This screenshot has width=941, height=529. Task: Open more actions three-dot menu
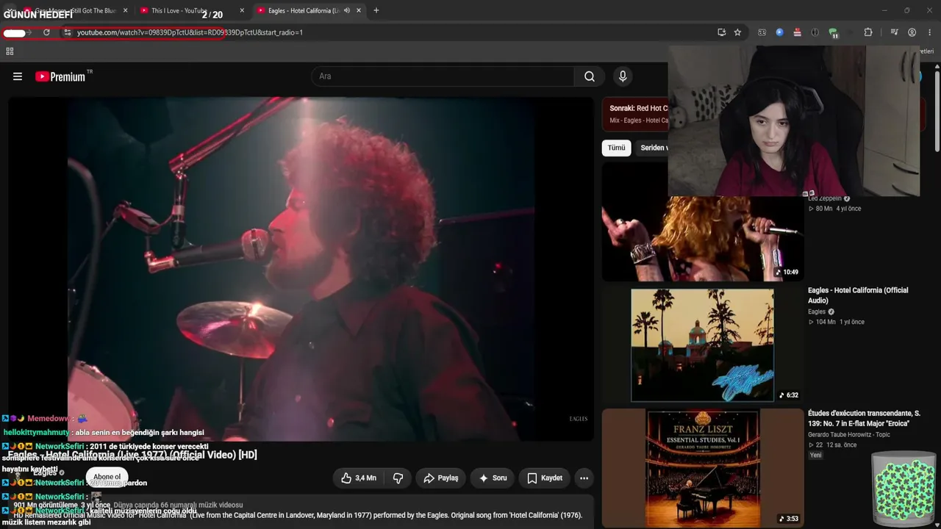[x=584, y=478]
